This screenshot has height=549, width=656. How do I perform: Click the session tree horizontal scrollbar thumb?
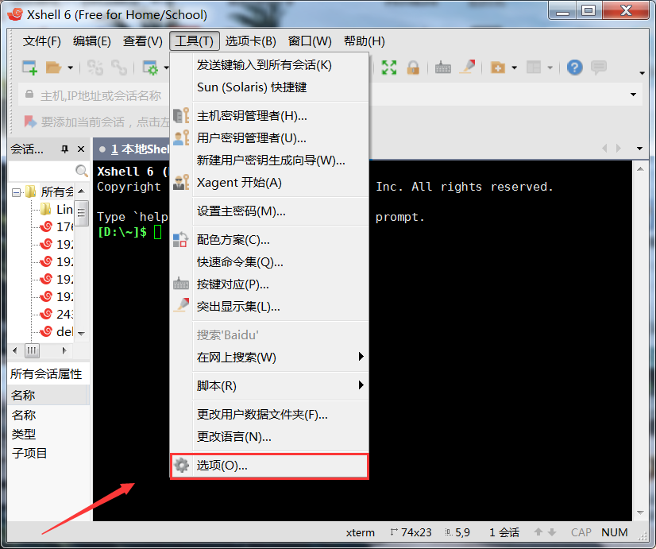point(32,350)
